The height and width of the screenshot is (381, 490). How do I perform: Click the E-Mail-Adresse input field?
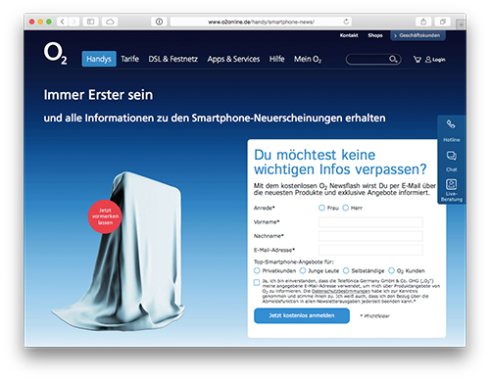pyautogui.click(x=370, y=250)
